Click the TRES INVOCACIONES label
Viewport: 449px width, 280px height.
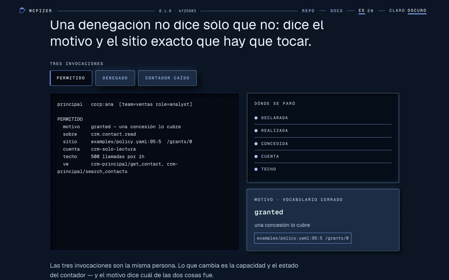pos(77,64)
